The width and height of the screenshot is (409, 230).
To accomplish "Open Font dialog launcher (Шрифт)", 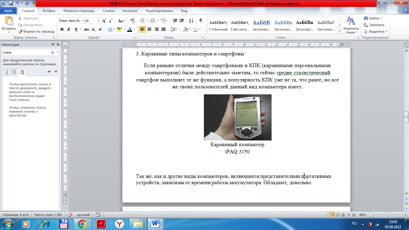I will [x=134, y=38].
